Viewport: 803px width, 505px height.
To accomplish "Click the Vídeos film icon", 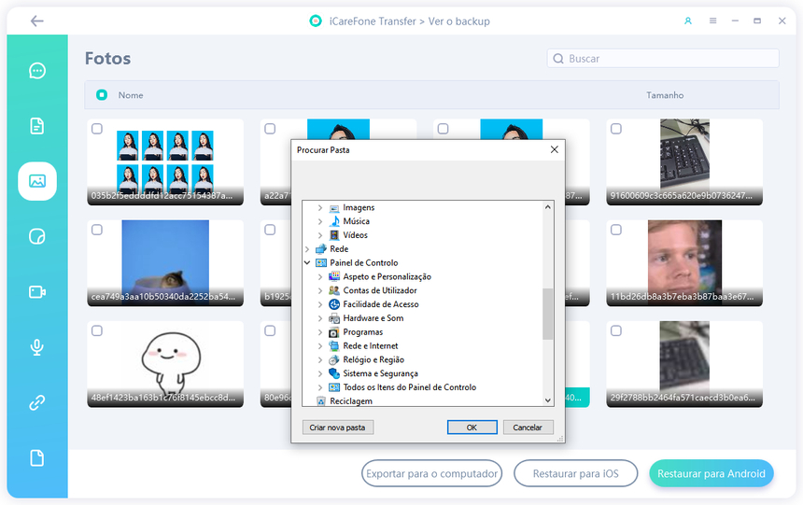I will 334,235.
